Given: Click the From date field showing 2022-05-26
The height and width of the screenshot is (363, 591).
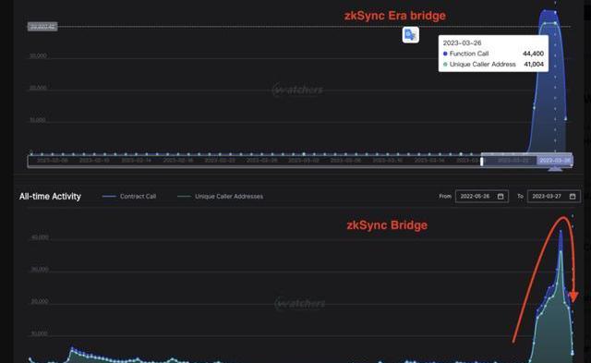Looking at the screenshot, I should click(x=482, y=197).
